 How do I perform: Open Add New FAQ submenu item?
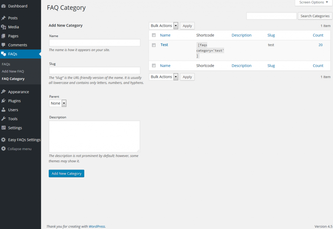point(13,71)
